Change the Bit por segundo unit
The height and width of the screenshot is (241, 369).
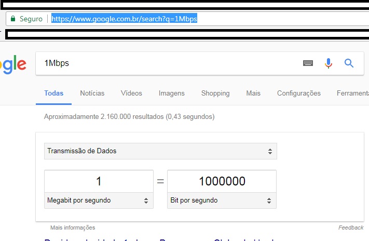(x=222, y=200)
